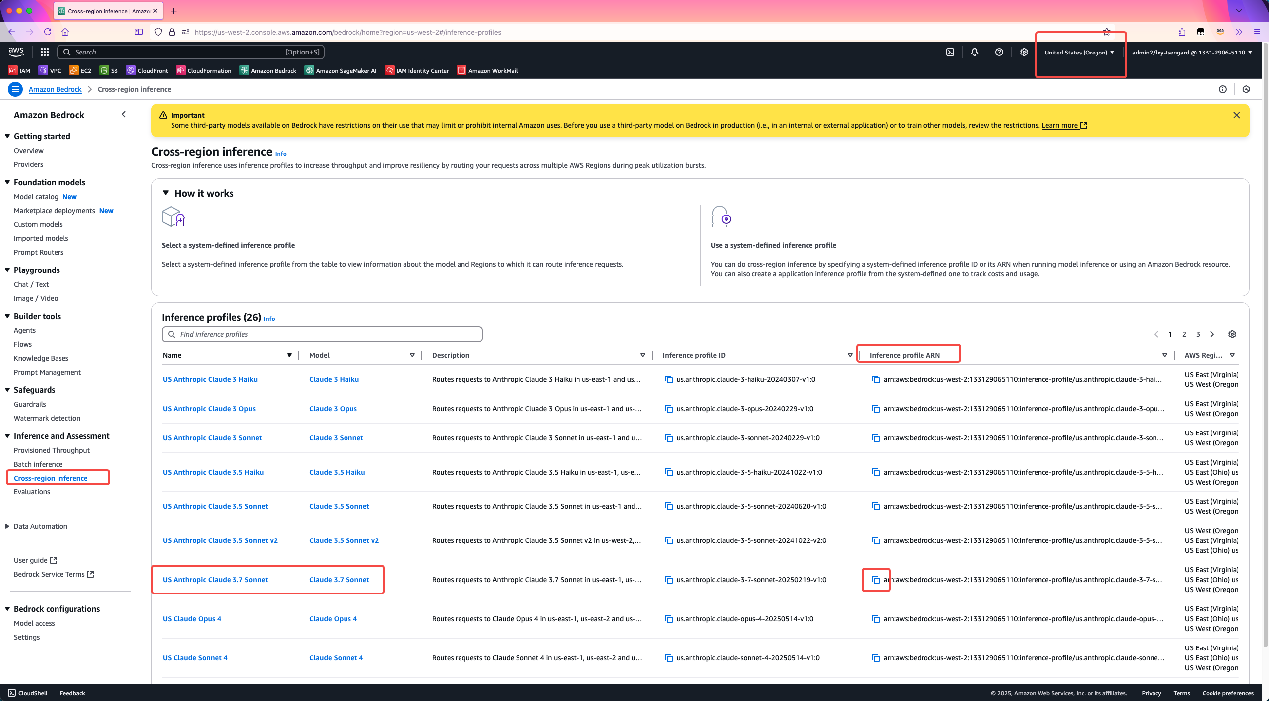This screenshot has height=701, width=1269.
Task: Go to the next table page arrow
Action: pyautogui.click(x=1212, y=334)
